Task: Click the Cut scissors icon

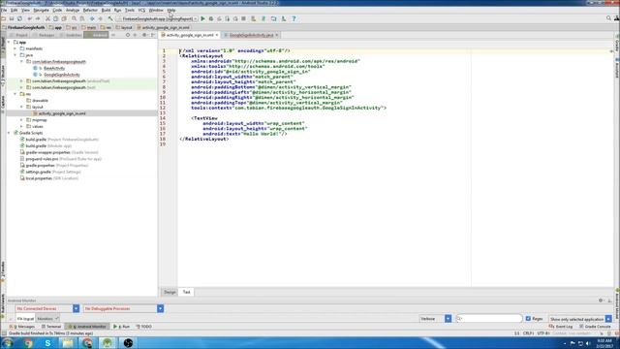Action: [47, 18]
